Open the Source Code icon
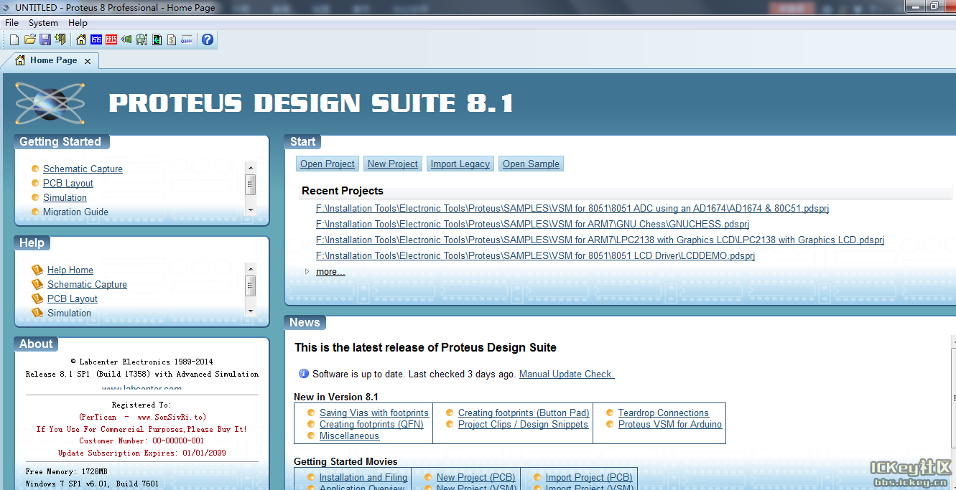Screen dimensions: 956x490 tap(187, 39)
